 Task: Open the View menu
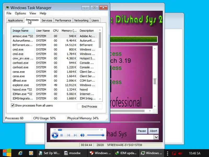33,13
